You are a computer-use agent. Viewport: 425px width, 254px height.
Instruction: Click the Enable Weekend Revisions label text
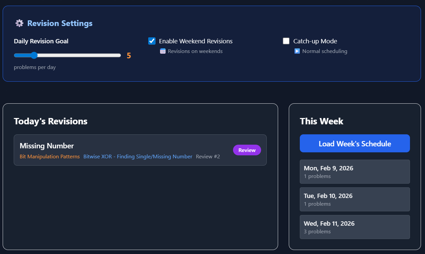click(196, 41)
